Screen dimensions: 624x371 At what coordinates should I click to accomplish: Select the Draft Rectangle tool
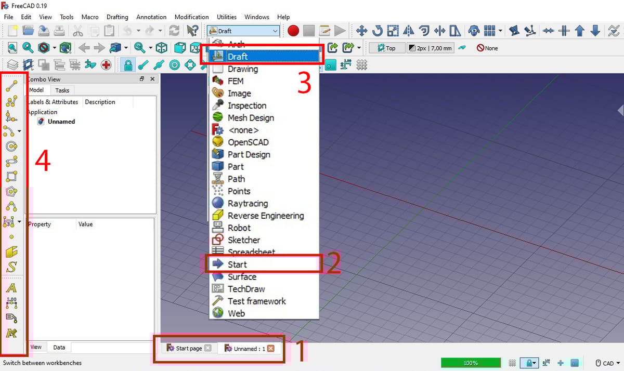pyautogui.click(x=12, y=177)
